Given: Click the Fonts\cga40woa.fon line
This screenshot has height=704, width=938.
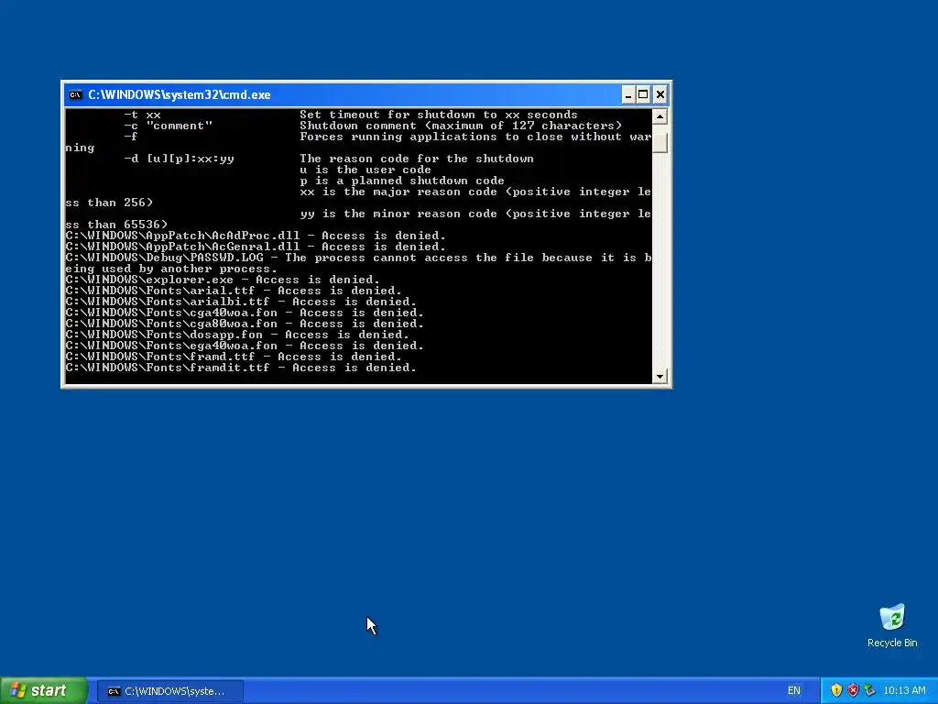Looking at the screenshot, I should [x=245, y=313].
